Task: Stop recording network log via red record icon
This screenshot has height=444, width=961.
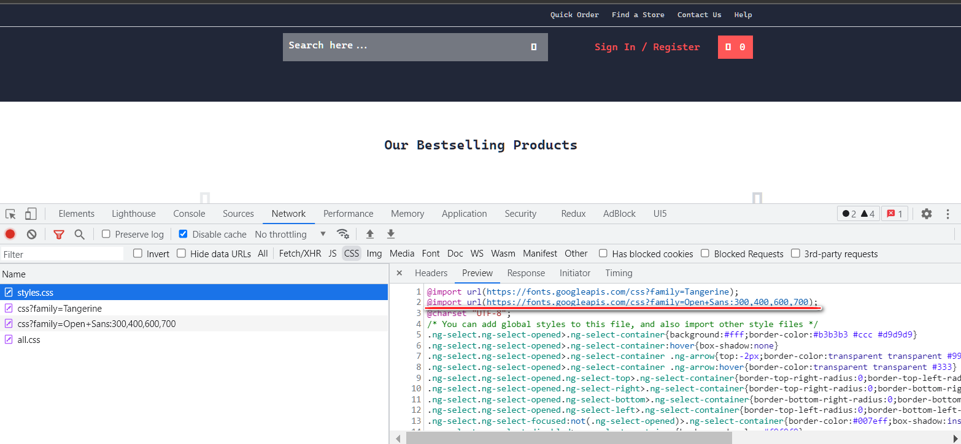Action: [10, 234]
